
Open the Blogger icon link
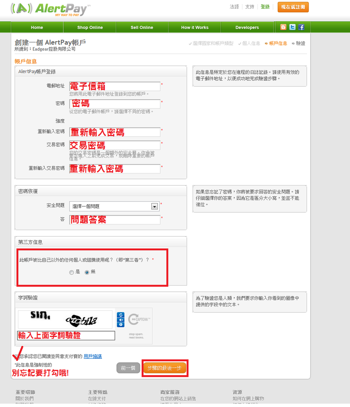click(283, 27)
